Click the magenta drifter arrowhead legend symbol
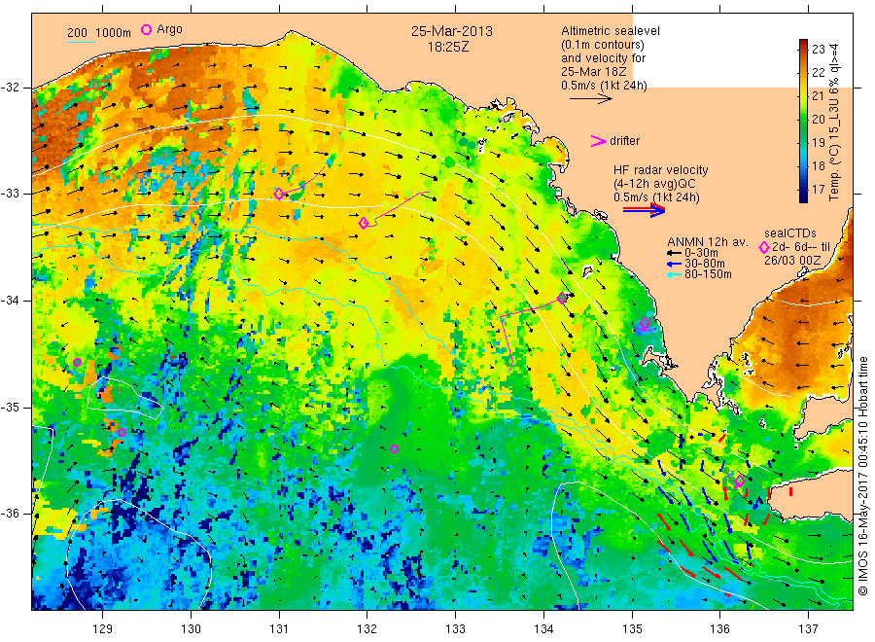The image size is (875, 642). click(x=598, y=141)
